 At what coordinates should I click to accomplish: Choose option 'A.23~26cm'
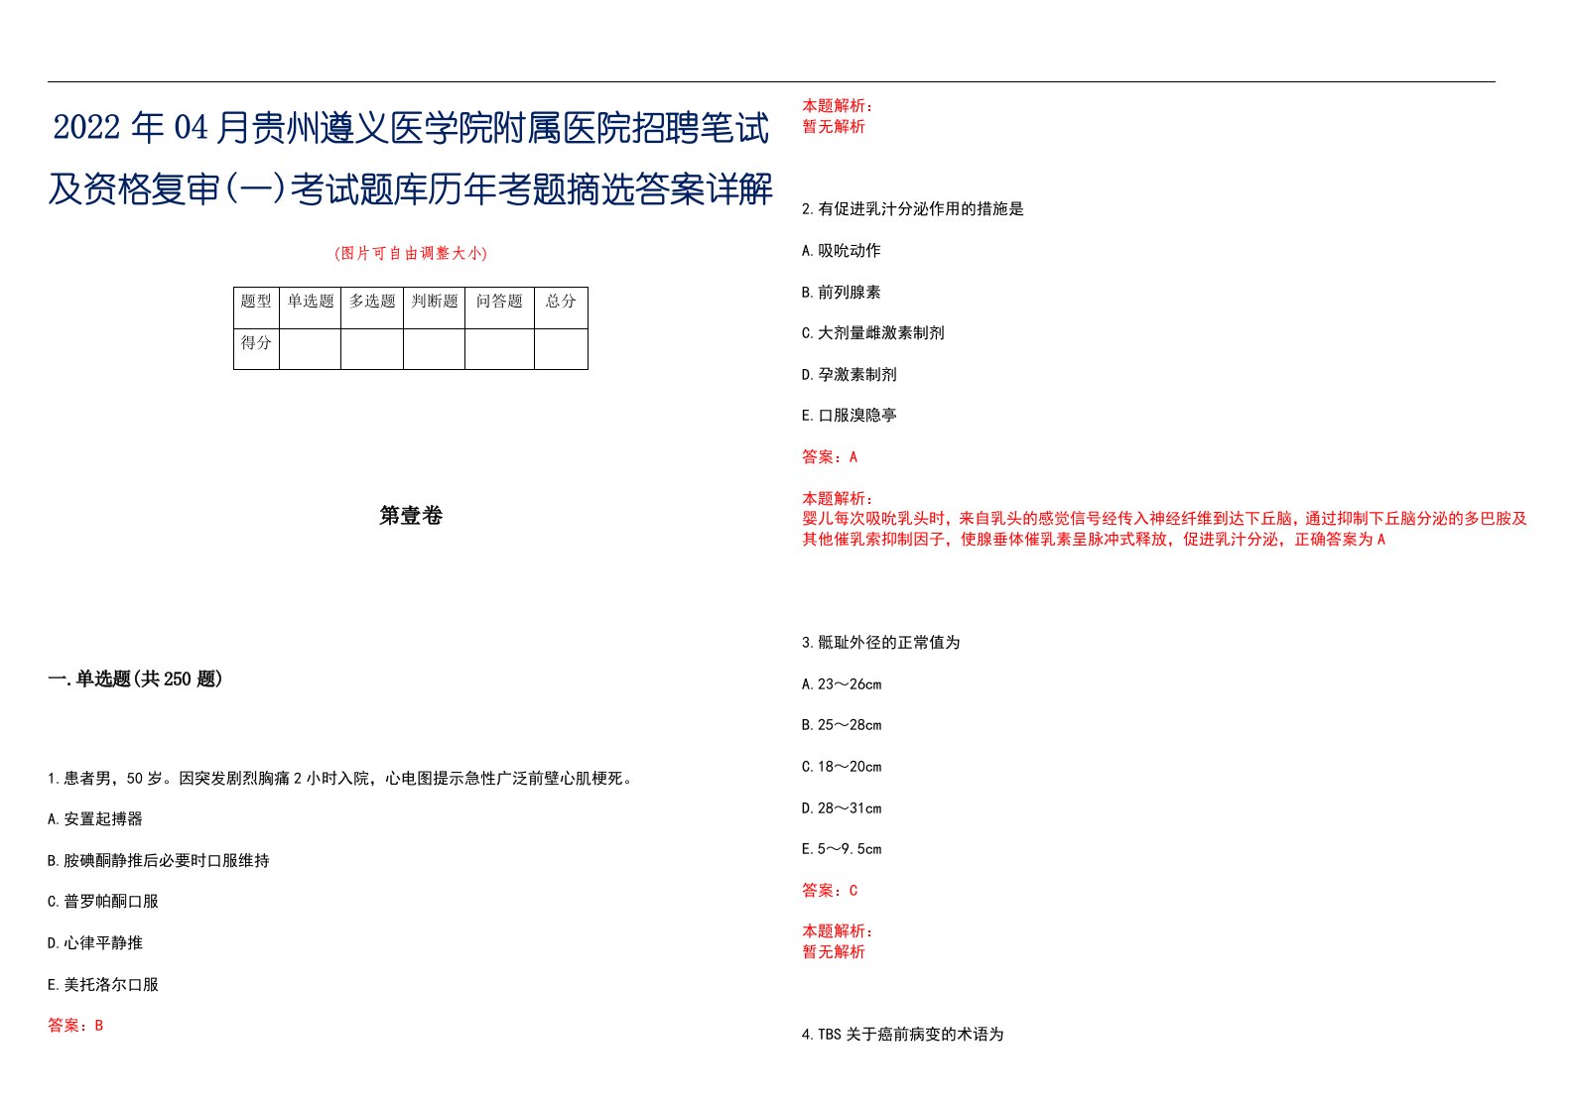842,684
